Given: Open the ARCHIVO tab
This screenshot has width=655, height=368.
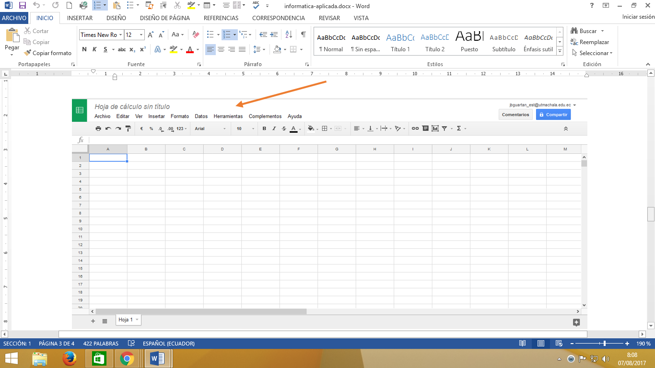Looking at the screenshot, I should [14, 18].
